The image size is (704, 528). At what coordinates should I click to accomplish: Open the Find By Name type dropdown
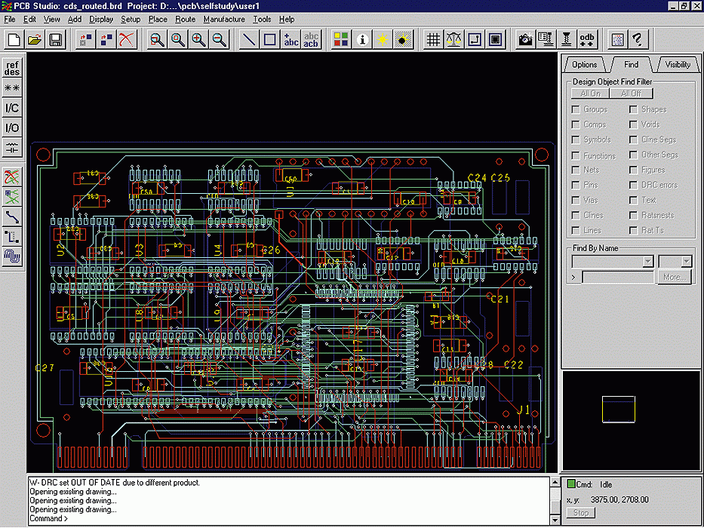point(647,262)
